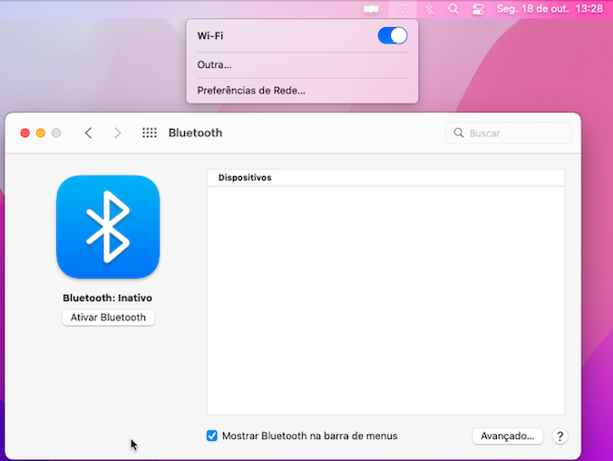Open Preferências de Rede...
Image resolution: width=613 pixels, height=461 pixels.
click(x=251, y=91)
